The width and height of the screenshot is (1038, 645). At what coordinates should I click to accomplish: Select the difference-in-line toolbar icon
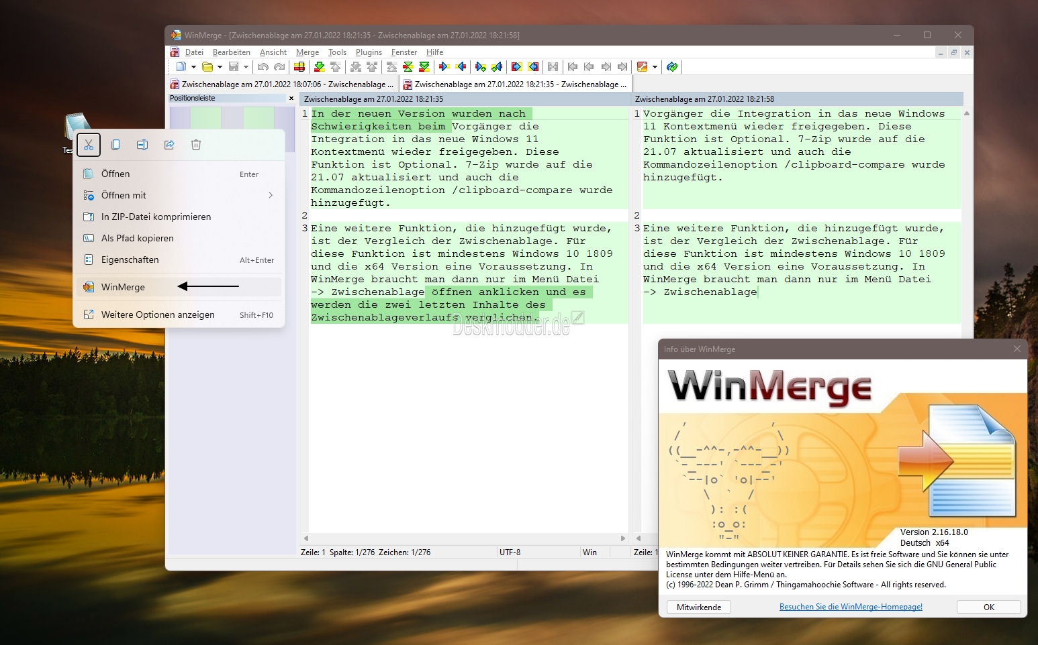(x=299, y=66)
